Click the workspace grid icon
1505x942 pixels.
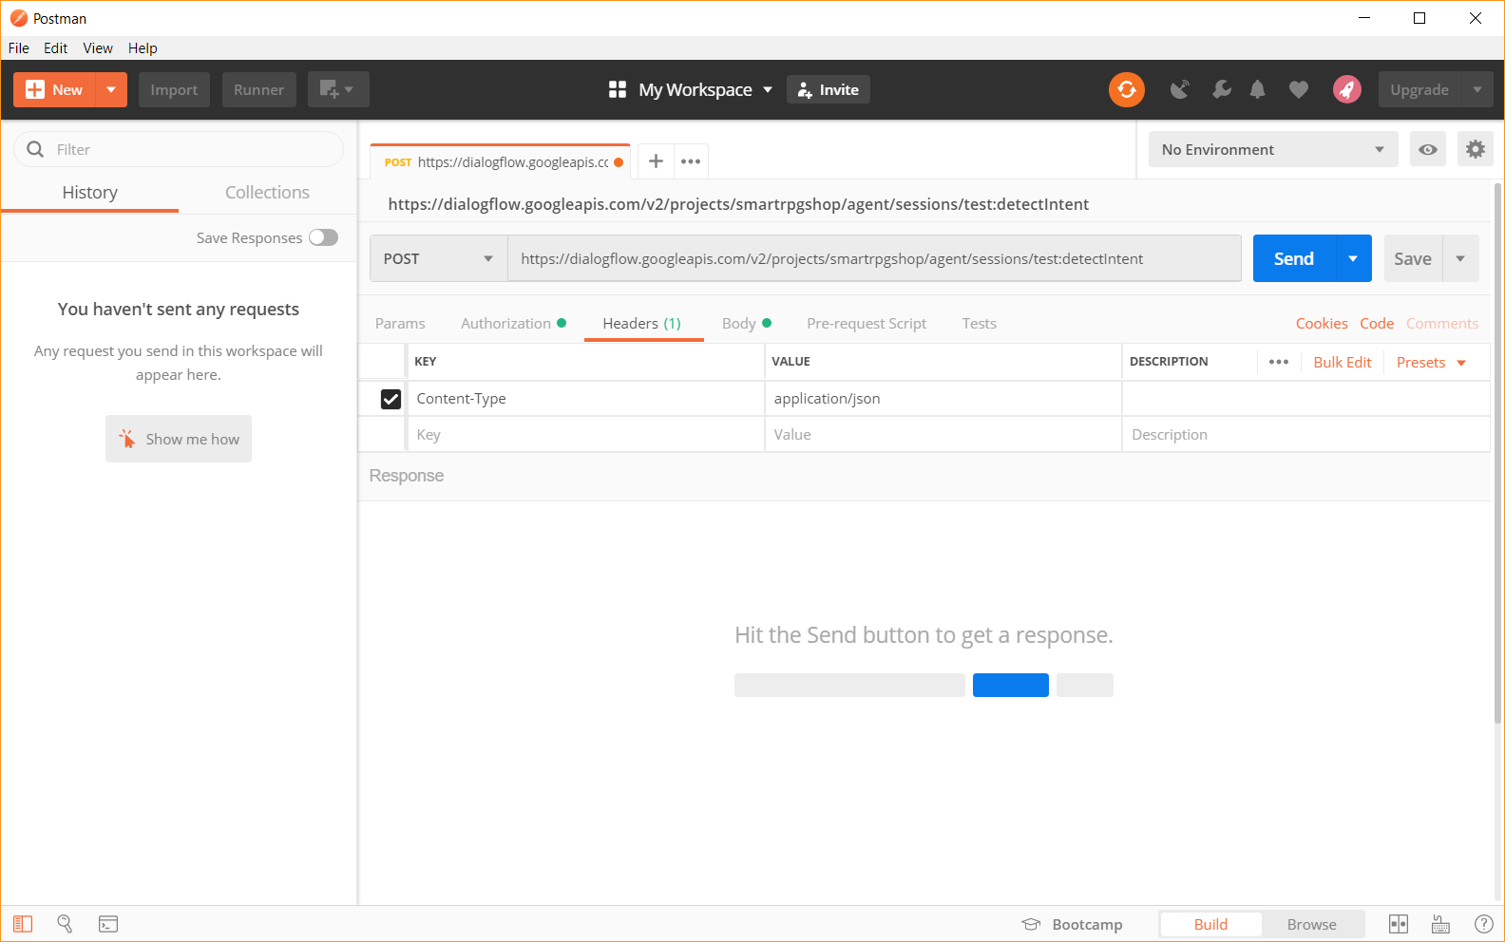point(618,89)
